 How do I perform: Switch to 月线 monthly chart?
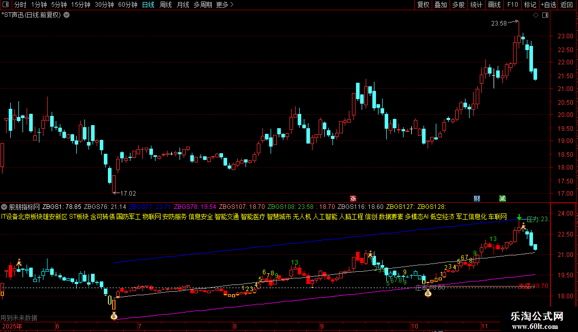(183, 5)
